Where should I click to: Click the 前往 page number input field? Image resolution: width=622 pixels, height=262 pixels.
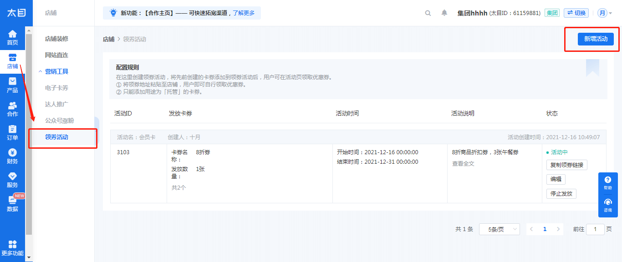[x=595, y=229]
